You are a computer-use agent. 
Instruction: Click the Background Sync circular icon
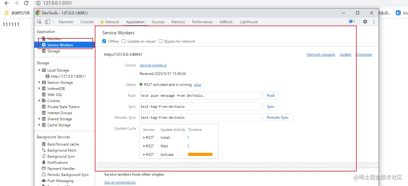(44, 156)
